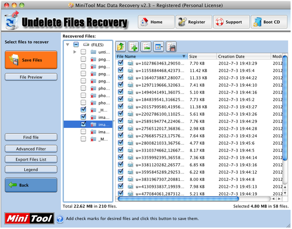Click the check-all files toolbar icon

133,47
